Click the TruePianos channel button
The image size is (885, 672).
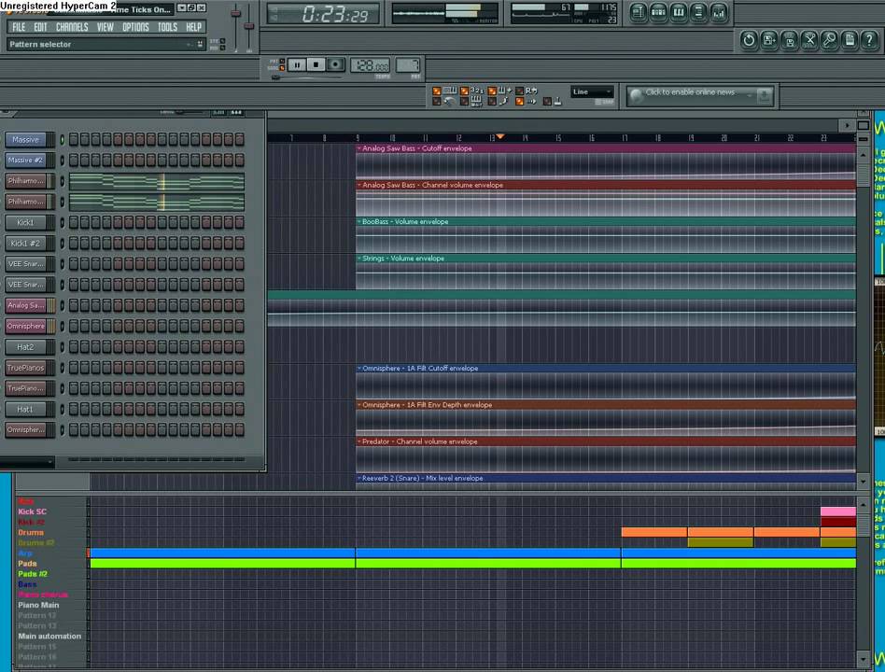point(25,368)
